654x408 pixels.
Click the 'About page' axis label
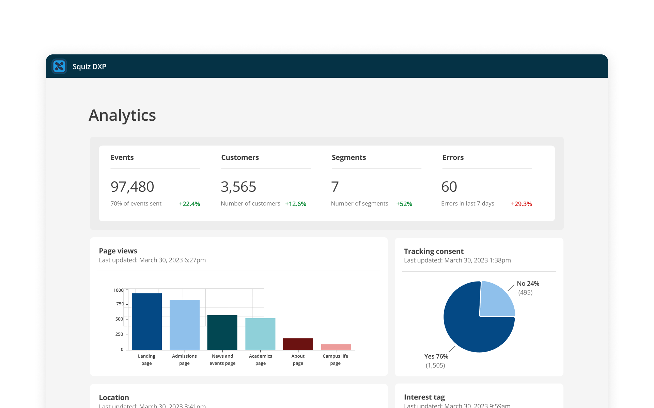click(298, 360)
